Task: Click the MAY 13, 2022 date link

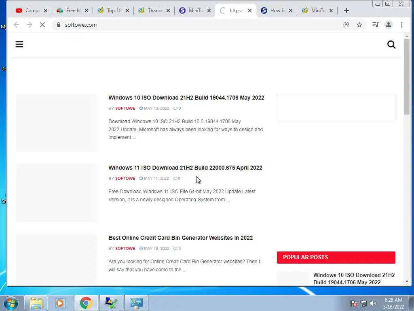Action: pyautogui.click(x=154, y=109)
